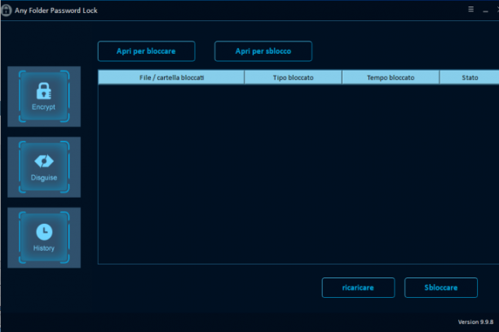Click the Sbloccare button
The height and width of the screenshot is (332, 499).
pos(441,287)
